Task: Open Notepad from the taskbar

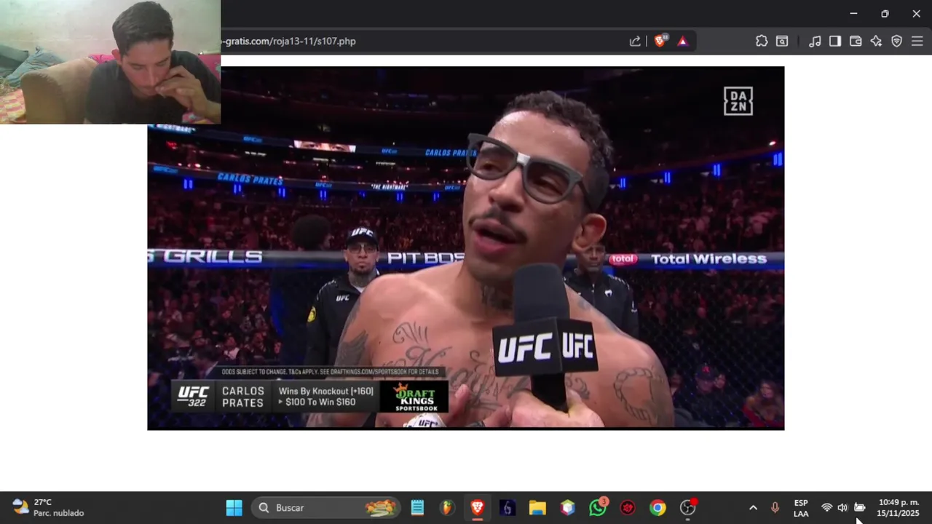Action: [417, 508]
